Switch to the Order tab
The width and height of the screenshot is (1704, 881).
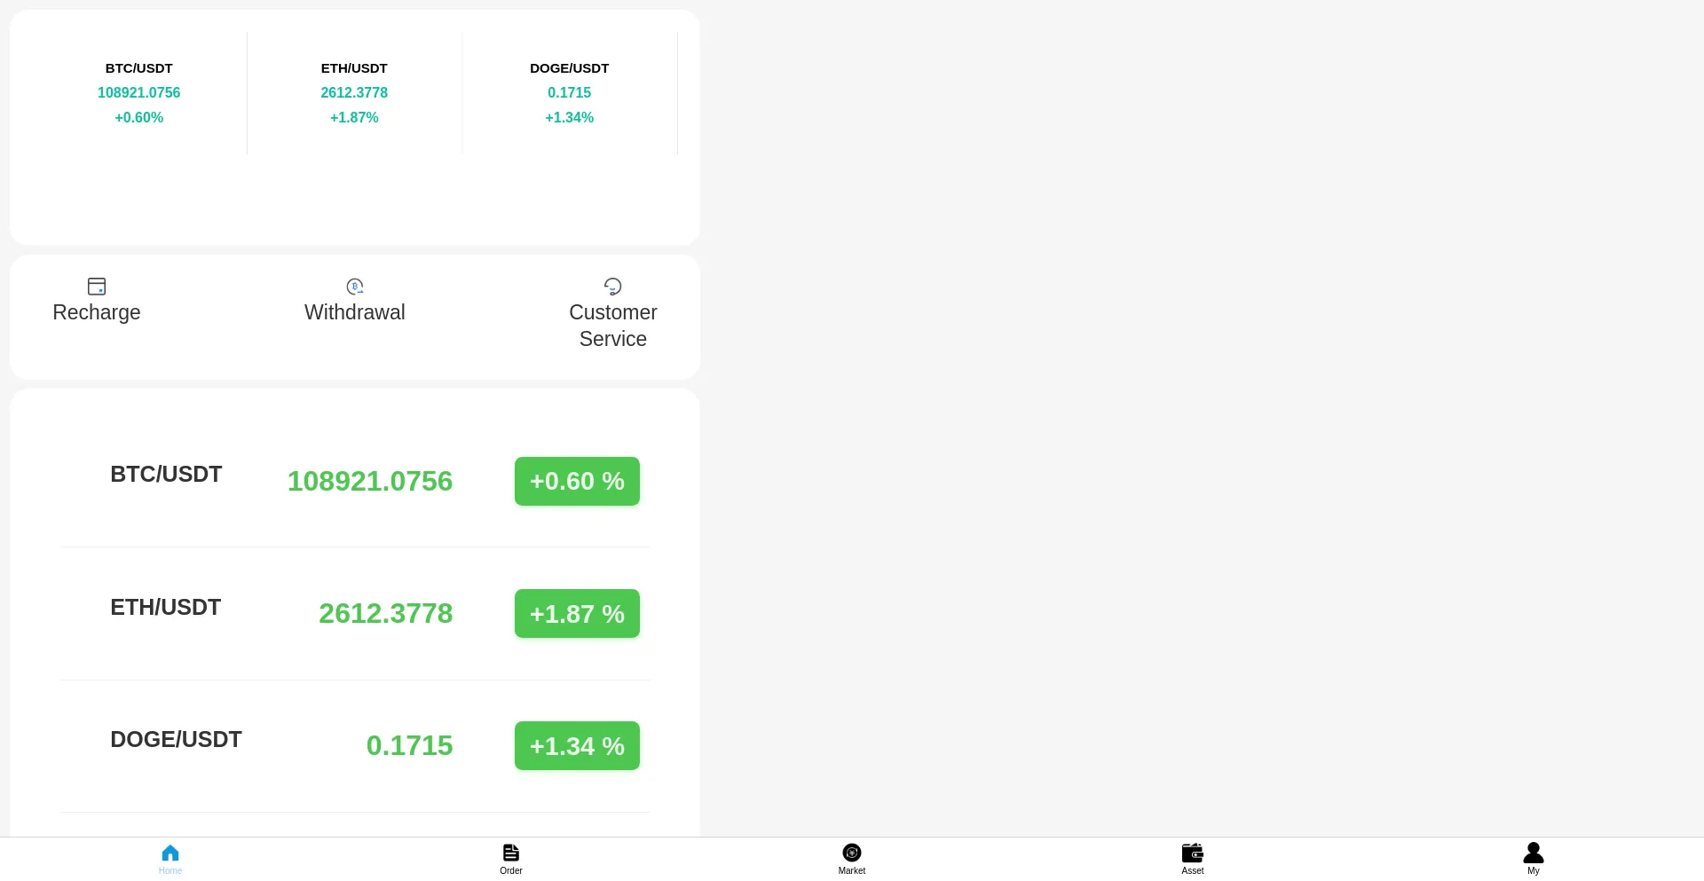click(x=510, y=870)
